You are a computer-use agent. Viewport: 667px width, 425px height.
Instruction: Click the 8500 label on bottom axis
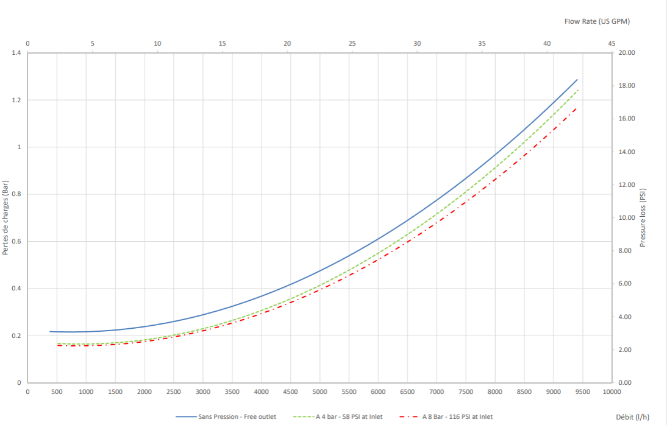click(x=524, y=392)
